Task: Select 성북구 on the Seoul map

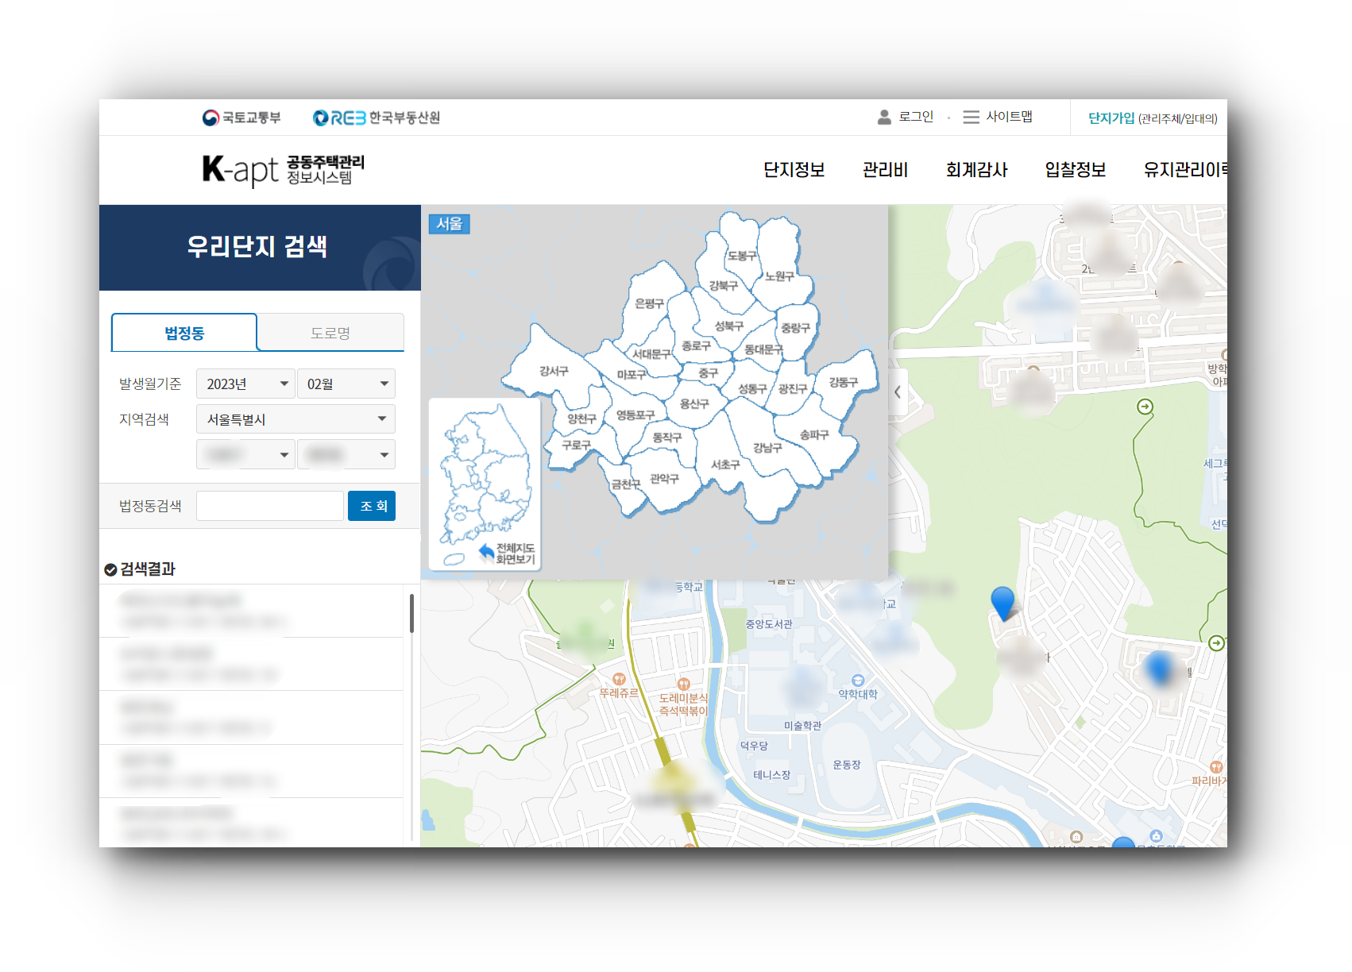Action: 728,326
